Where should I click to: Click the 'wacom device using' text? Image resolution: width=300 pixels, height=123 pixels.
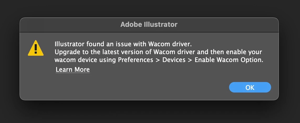(85, 60)
